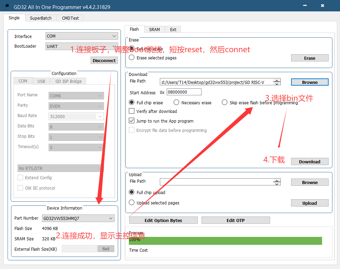Expand the Part Number dropdown
340x269 pixels.
[x=78, y=218]
